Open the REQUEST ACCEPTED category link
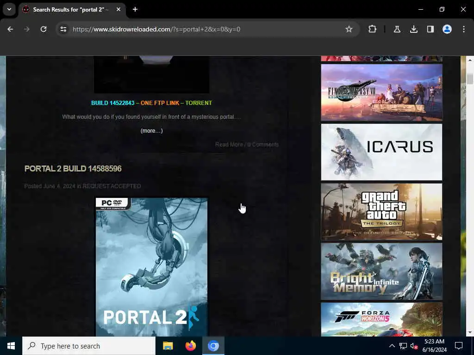The height and width of the screenshot is (355, 474). coord(112,186)
